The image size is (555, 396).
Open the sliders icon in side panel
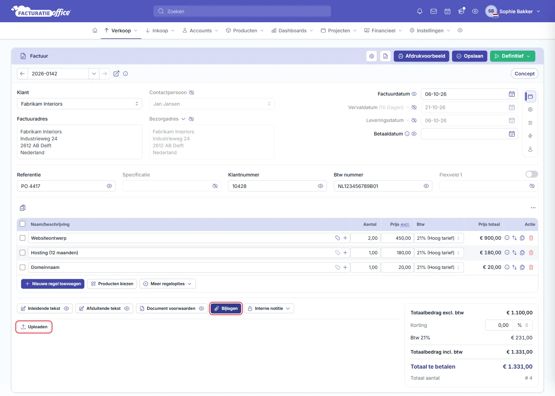[x=530, y=123]
